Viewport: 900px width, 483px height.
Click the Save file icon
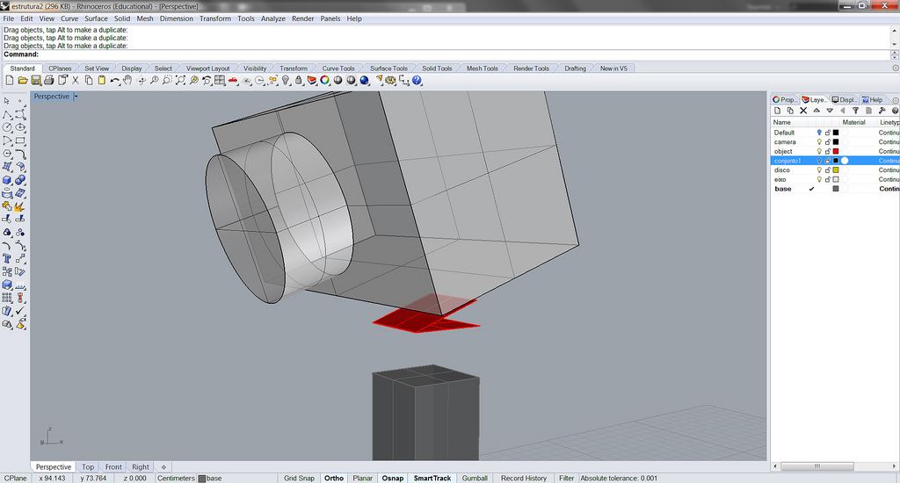point(35,81)
